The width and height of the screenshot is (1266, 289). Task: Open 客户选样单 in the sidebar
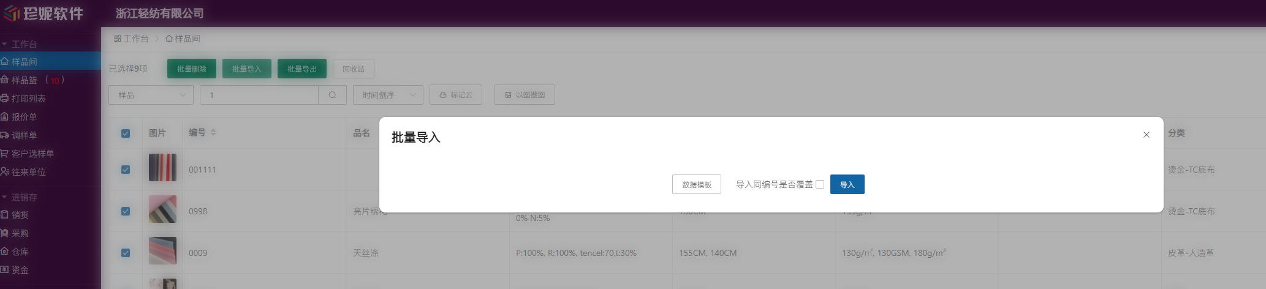pos(50,153)
